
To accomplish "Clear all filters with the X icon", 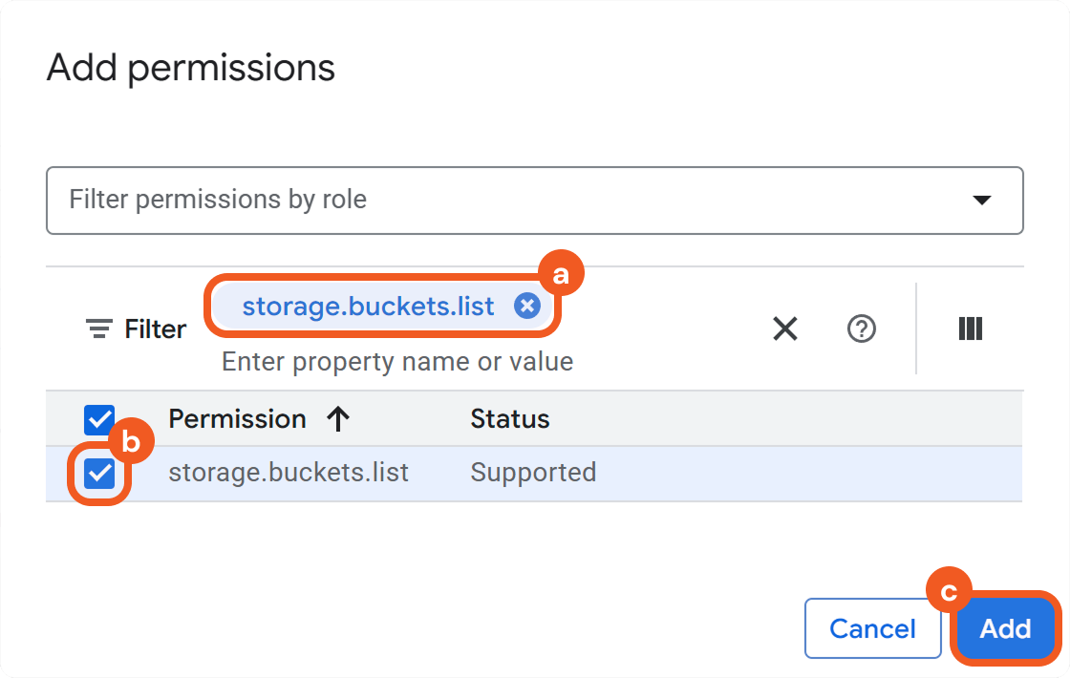I will click(x=785, y=329).
